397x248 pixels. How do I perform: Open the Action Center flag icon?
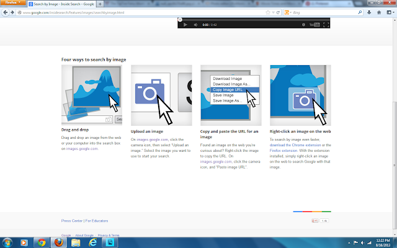tap(355, 242)
